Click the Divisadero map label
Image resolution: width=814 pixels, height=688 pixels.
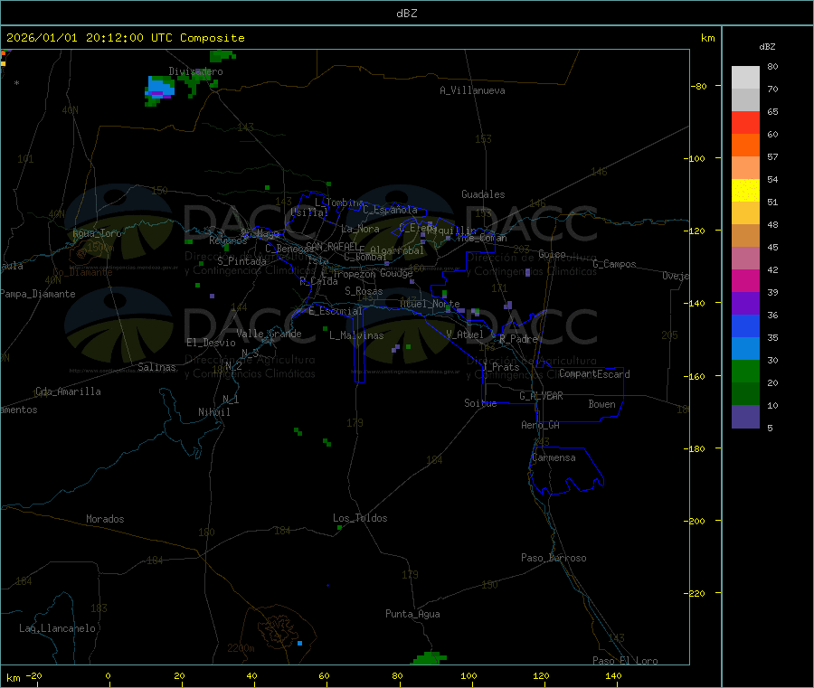coord(195,71)
